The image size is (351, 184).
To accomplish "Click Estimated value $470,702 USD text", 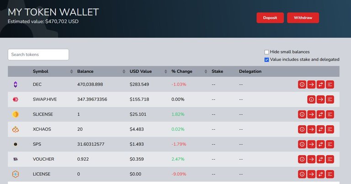I will (43, 22).
